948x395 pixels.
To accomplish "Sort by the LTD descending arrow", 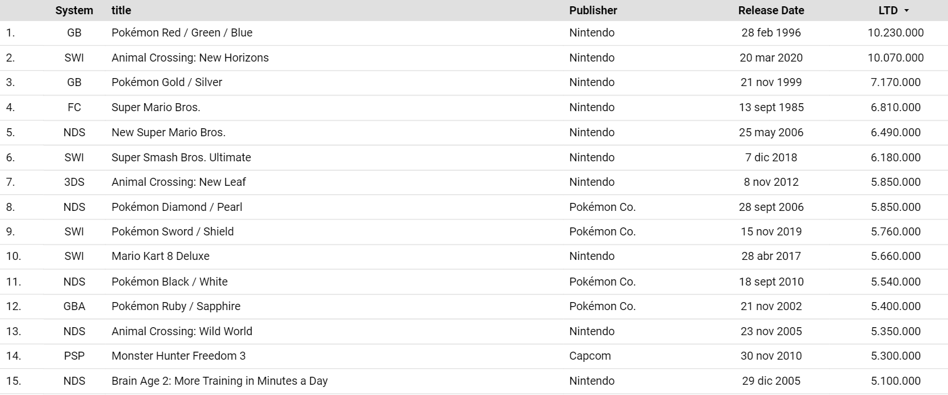I will coord(906,11).
